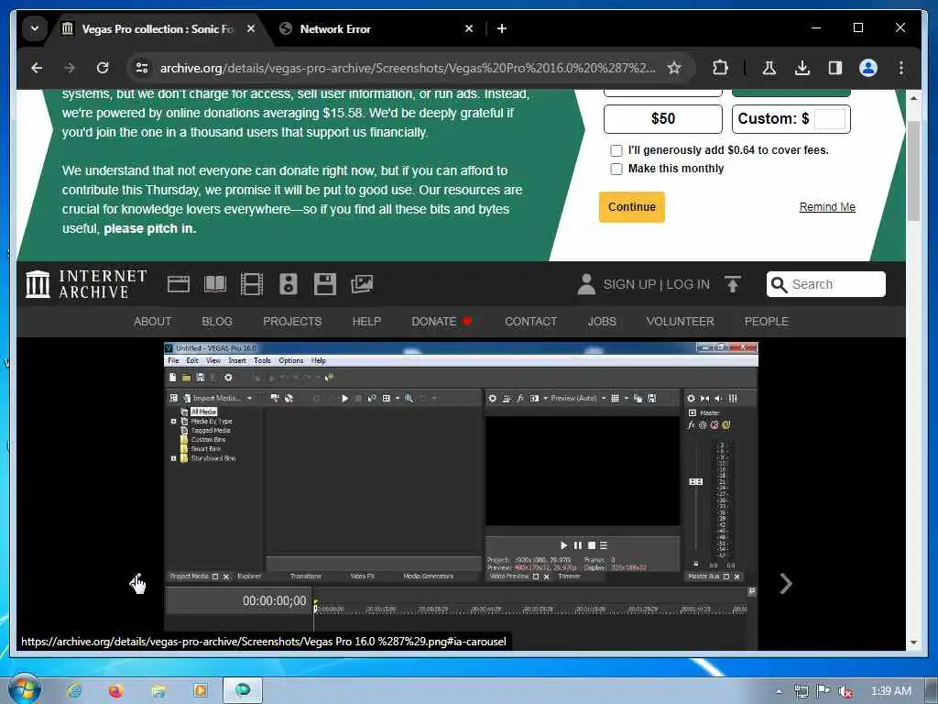Check the add $0.64 to cover fees box
The image size is (938, 704).
616,151
